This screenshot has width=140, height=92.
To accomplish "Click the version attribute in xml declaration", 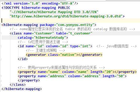I will [21, 3].
